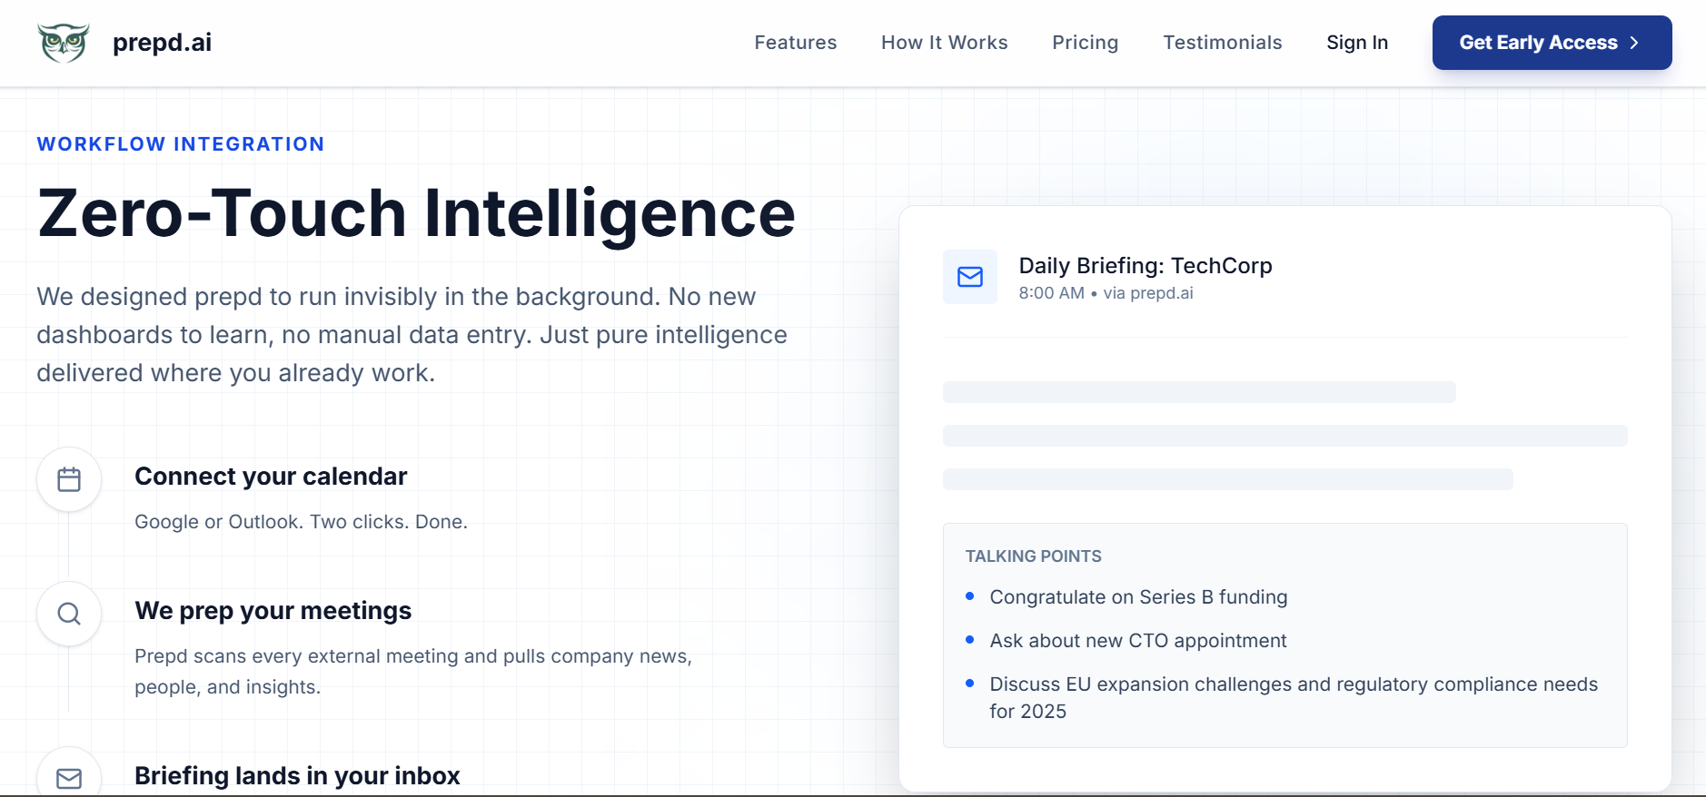Jump to Testimonials in the navbar
This screenshot has height=797, width=1706.
(x=1222, y=43)
